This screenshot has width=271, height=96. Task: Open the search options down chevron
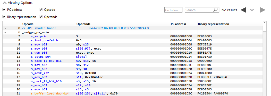tap(252, 10)
